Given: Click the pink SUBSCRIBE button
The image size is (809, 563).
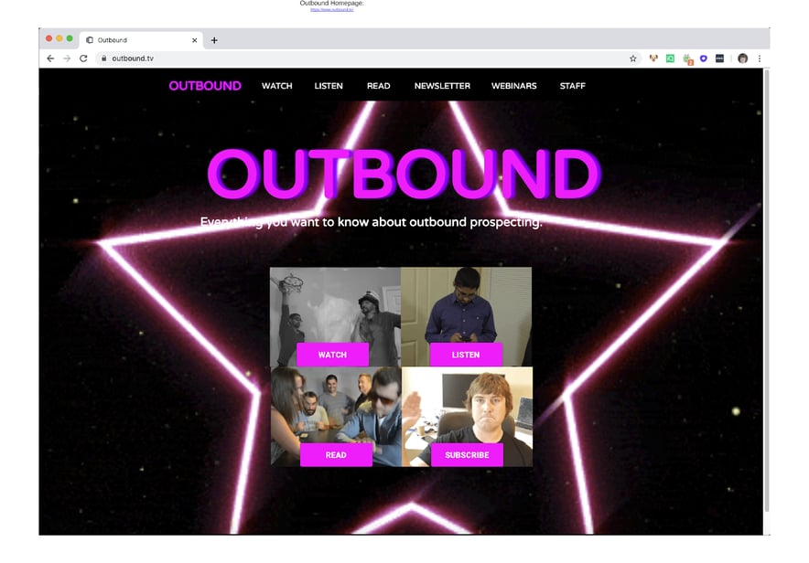Looking at the screenshot, I should (x=467, y=455).
